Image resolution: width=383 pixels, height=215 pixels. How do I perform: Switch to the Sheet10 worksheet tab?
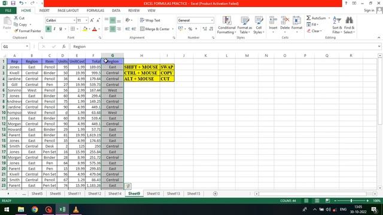tap(153, 193)
